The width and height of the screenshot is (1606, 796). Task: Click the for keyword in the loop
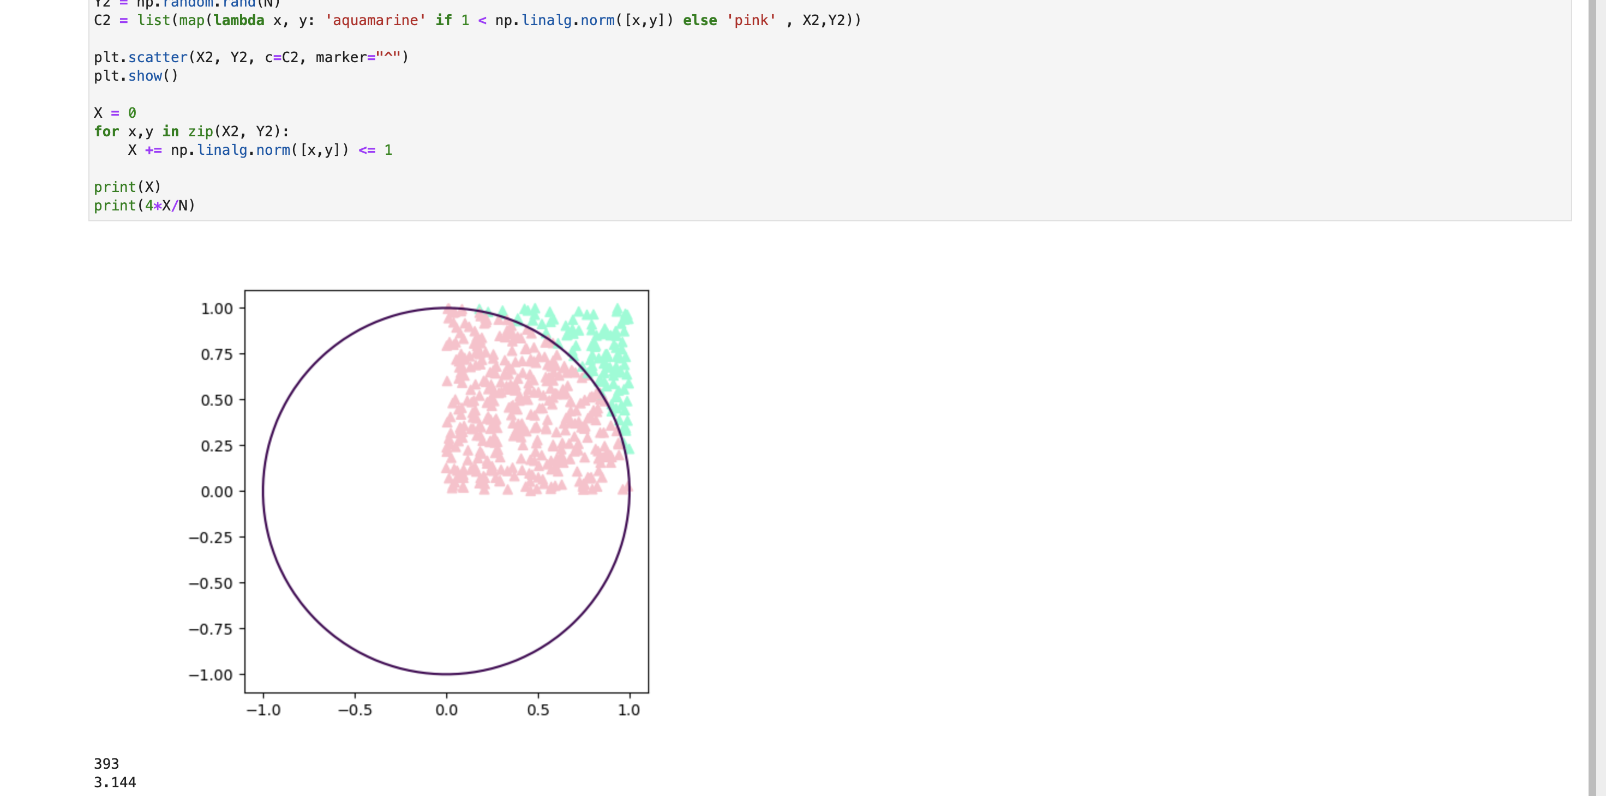[x=106, y=131]
